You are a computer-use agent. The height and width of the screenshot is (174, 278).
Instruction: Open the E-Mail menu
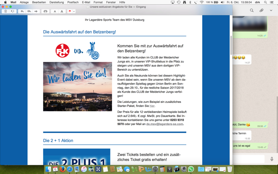(86, 2)
